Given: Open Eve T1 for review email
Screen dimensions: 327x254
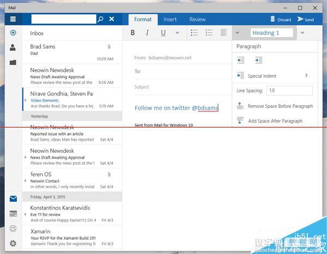Looking at the screenshot, I should 72,213.
